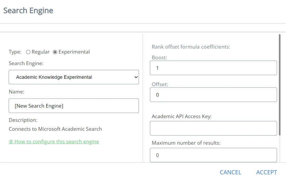The height and width of the screenshot is (178, 286).
Task: Click the 'Connects to Microsoft Academic Search' description
Action: (x=55, y=129)
